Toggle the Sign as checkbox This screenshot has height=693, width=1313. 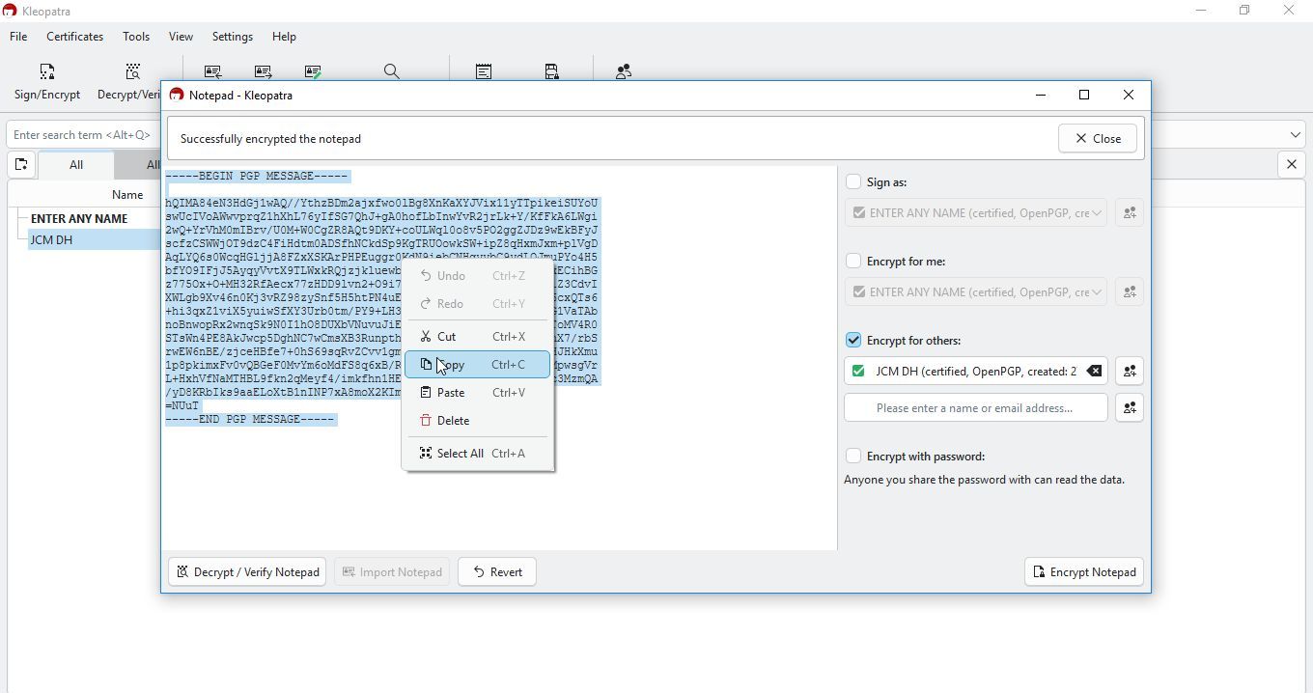pos(853,181)
